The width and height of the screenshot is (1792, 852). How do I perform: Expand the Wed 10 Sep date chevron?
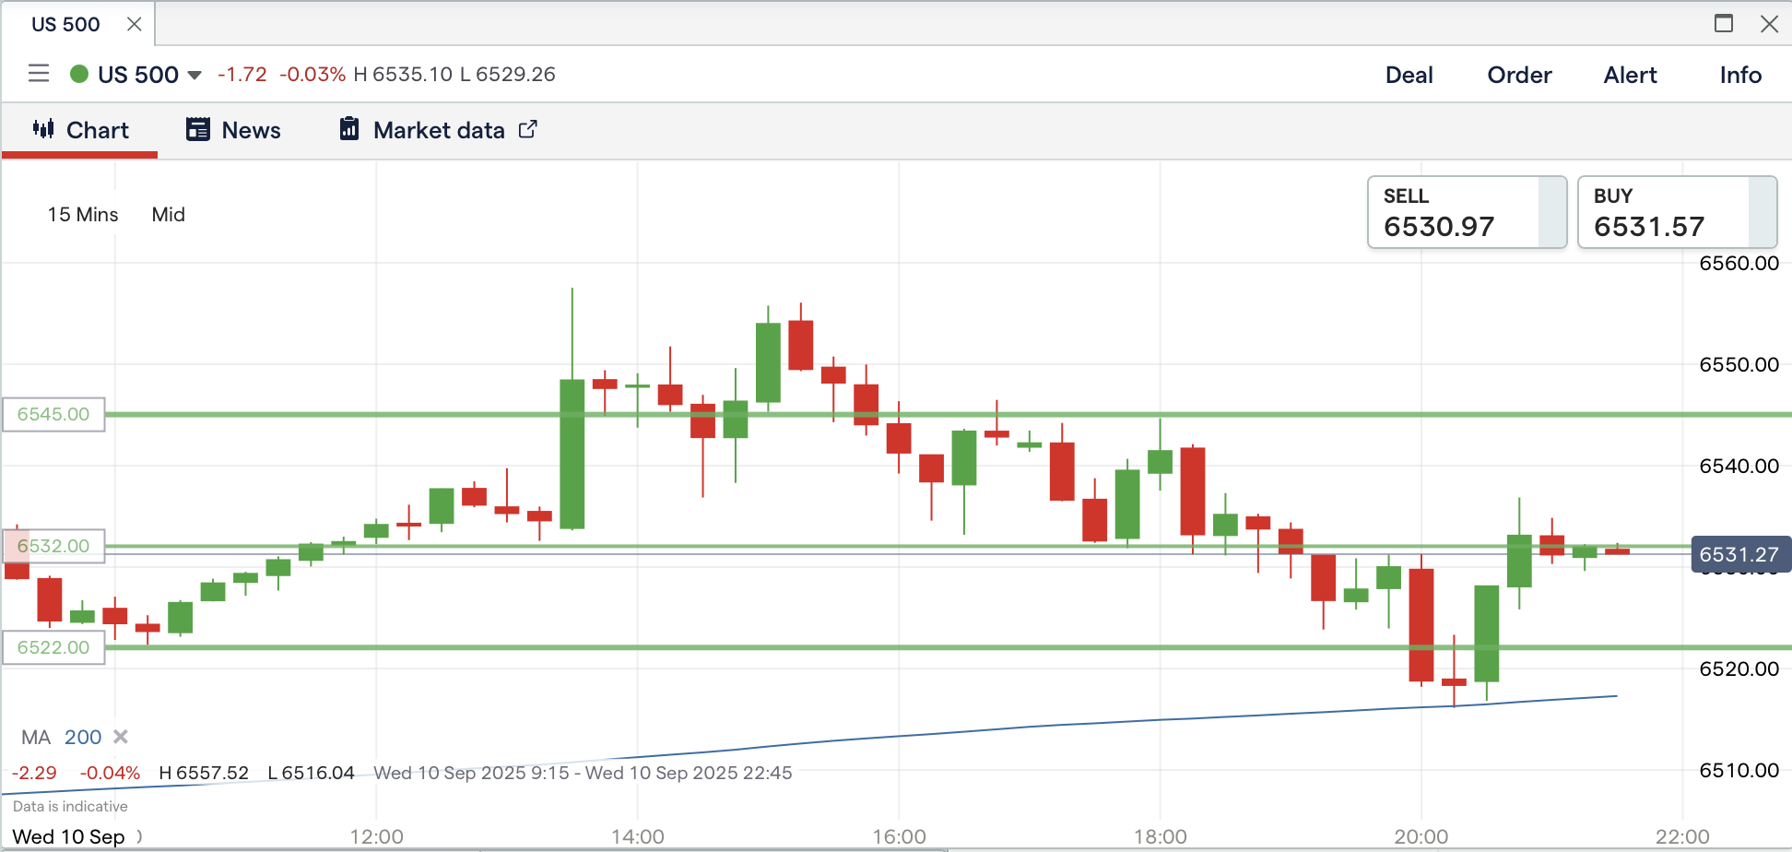pyautogui.click(x=139, y=836)
